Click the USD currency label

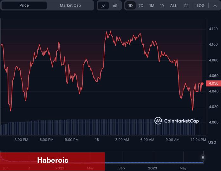[212, 142]
